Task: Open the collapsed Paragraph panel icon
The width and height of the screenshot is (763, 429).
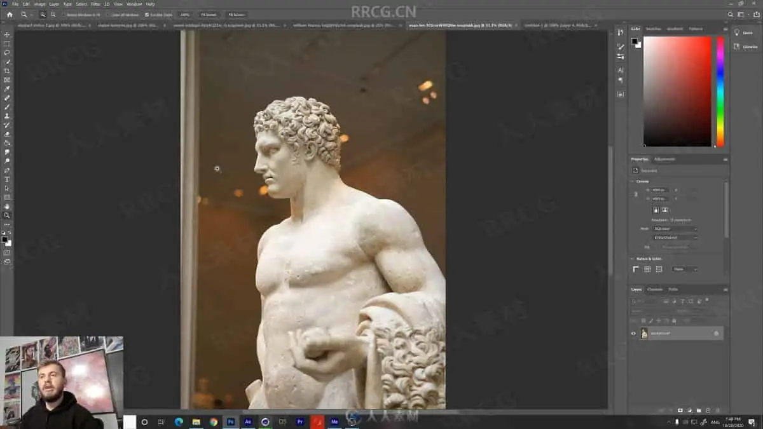Action: [621, 81]
